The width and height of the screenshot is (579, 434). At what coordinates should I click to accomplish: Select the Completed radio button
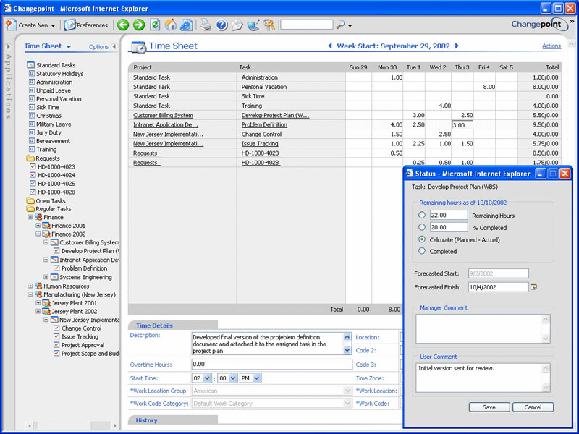pos(422,251)
